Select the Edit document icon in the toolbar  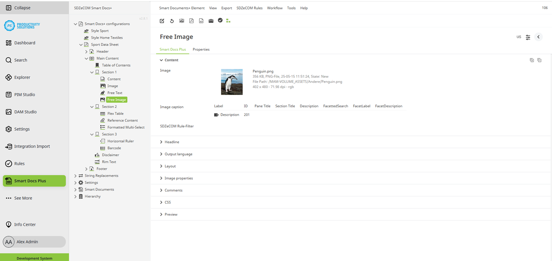[162, 21]
